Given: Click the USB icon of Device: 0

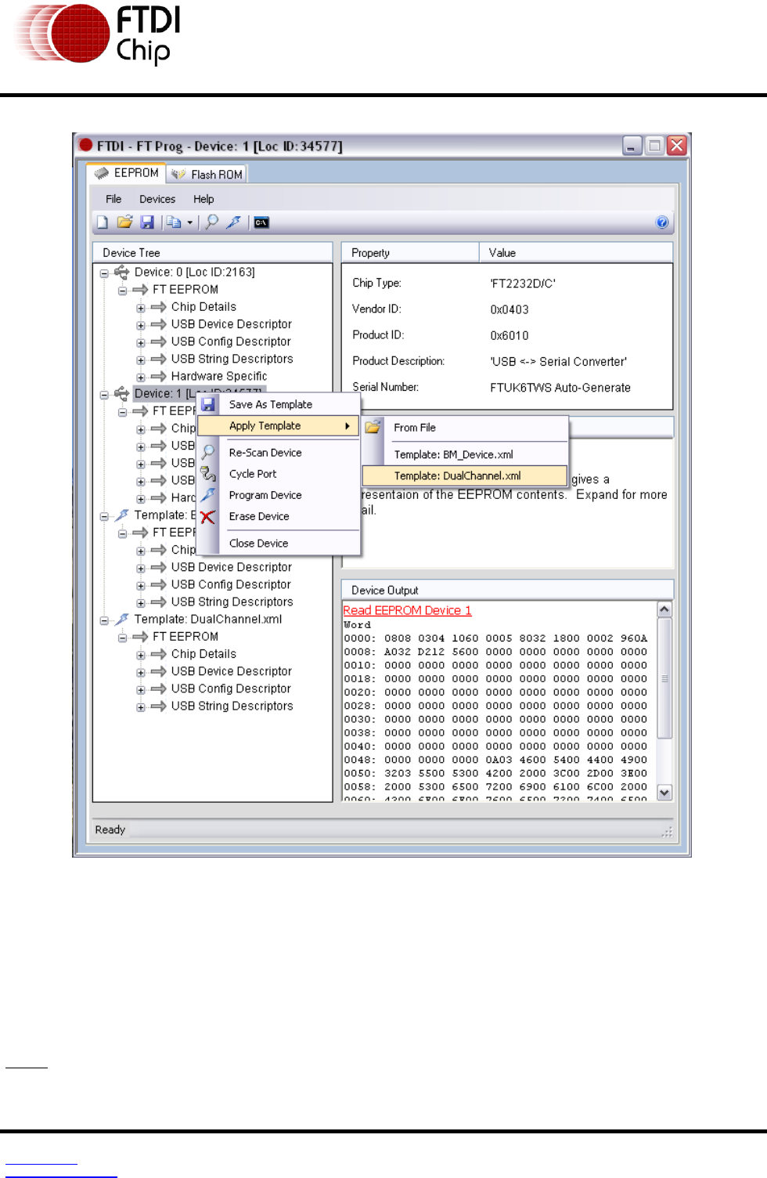Looking at the screenshot, I should pos(122,272).
